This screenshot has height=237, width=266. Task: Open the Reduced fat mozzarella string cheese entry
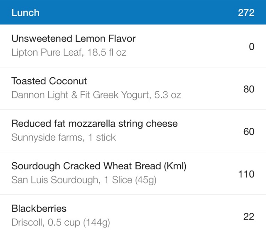click(x=94, y=123)
